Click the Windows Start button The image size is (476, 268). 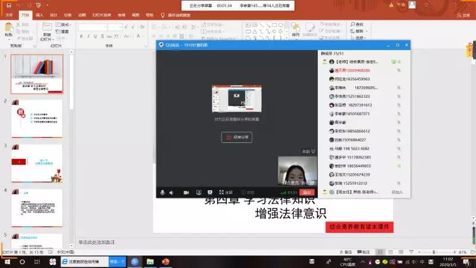tap(7, 262)
